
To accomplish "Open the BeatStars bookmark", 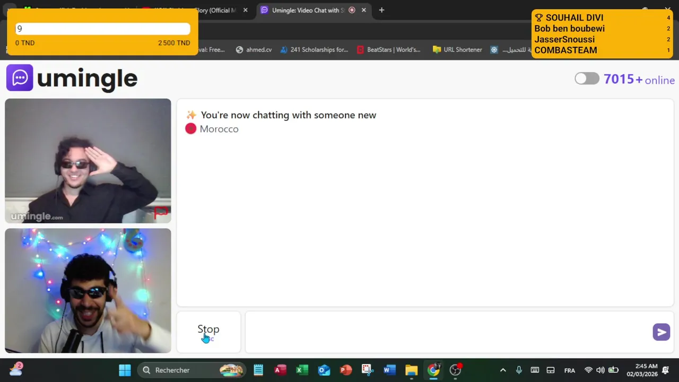I will pos(388,50).
